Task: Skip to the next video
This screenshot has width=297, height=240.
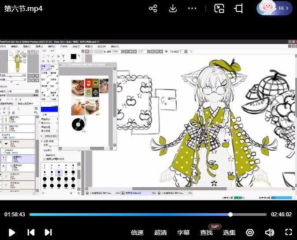Action: click(x=48, y=233)
